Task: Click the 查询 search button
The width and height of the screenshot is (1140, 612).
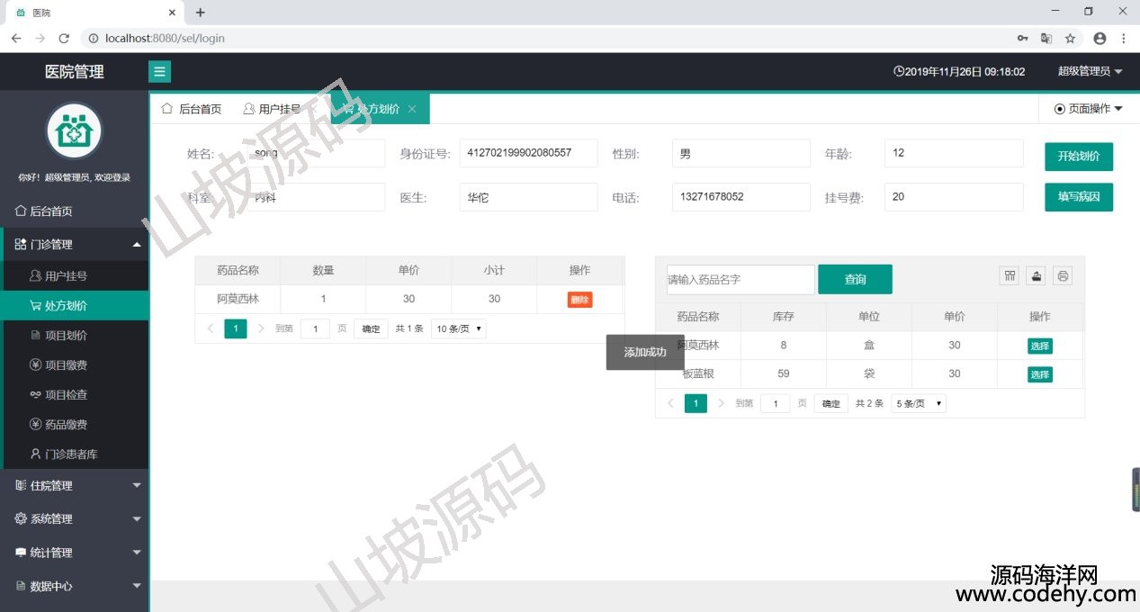Action: tap(855, 279)
